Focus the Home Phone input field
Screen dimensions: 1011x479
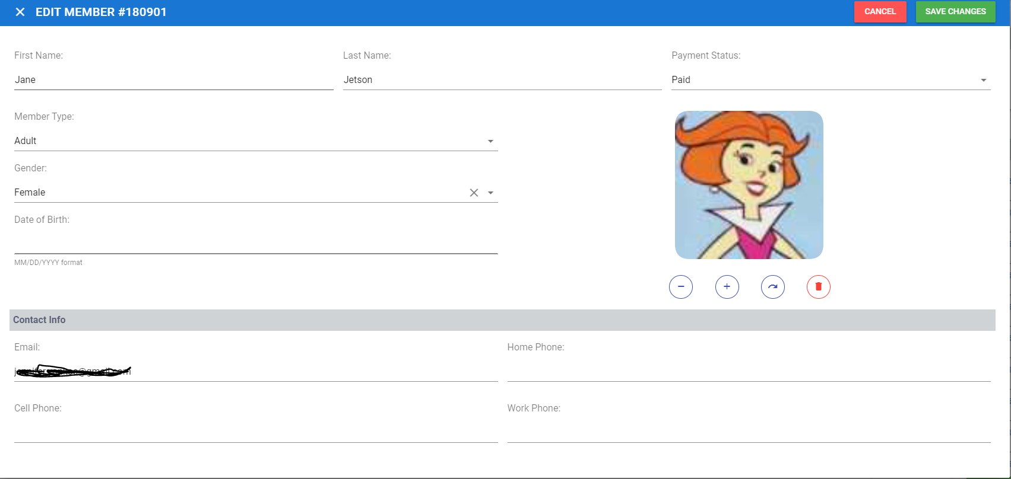[749, 371]
